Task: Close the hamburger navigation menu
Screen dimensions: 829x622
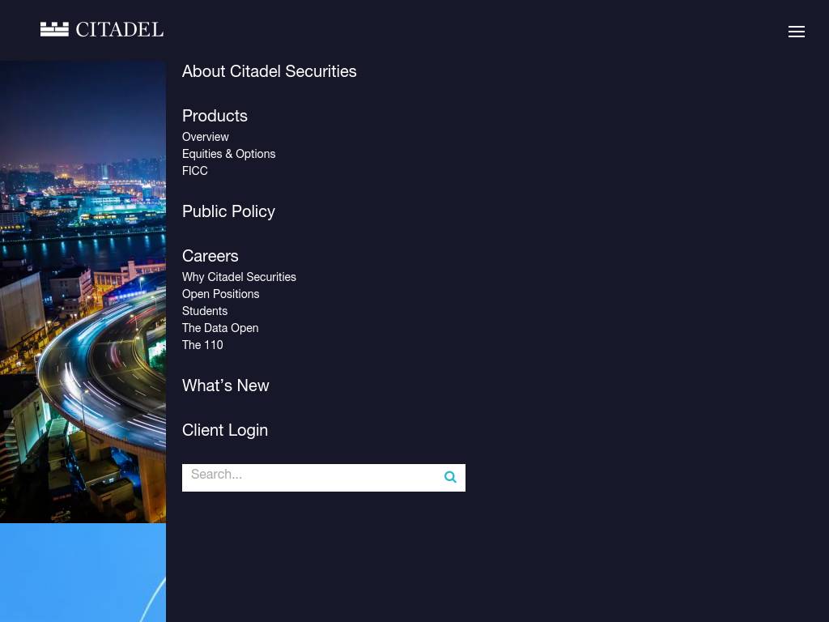Action: [x=796, y=32]
